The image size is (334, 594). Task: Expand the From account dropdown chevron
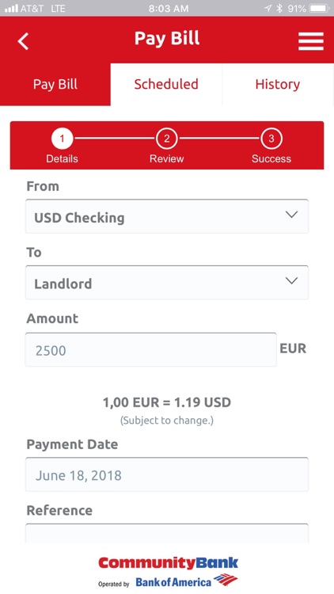(x=291, y=215)
